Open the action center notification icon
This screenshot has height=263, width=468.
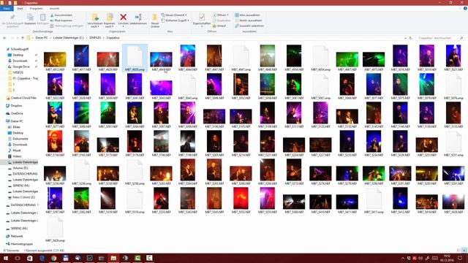tap(460, 258)
